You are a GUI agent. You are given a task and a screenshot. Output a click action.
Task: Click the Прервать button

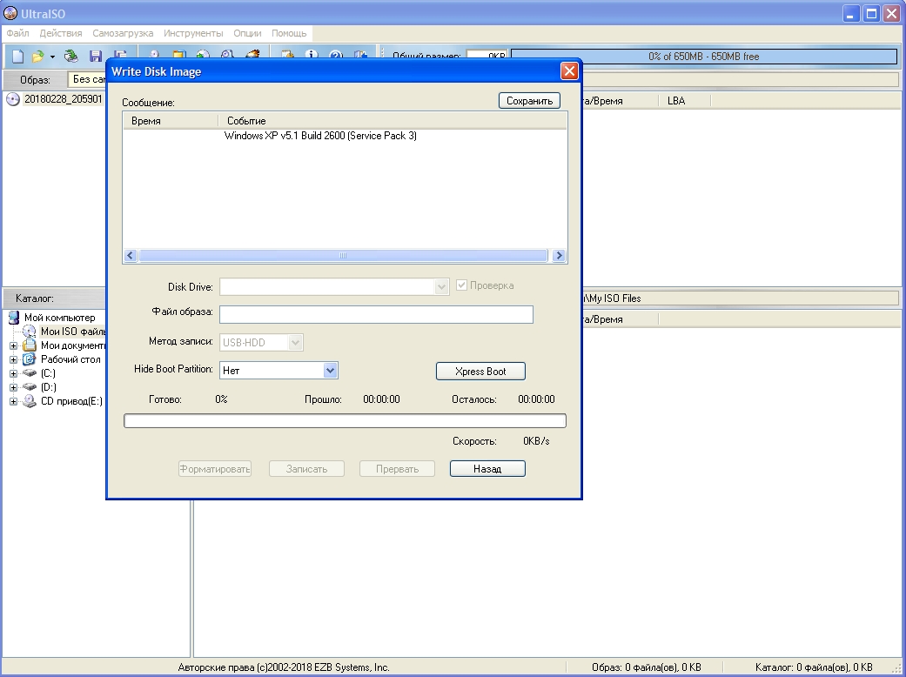click(397, 468)
